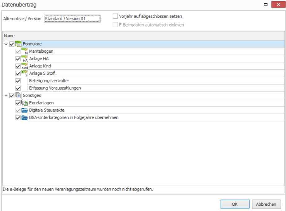
Task: Click the Anlage HA form icon
Action: 25,59
